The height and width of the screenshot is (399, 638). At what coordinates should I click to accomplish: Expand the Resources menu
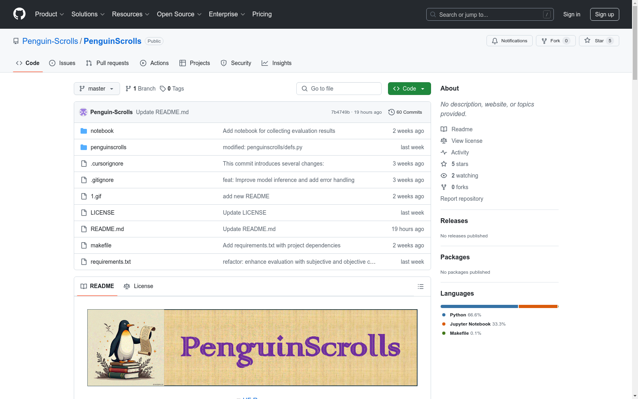click(x=131, y=14)
